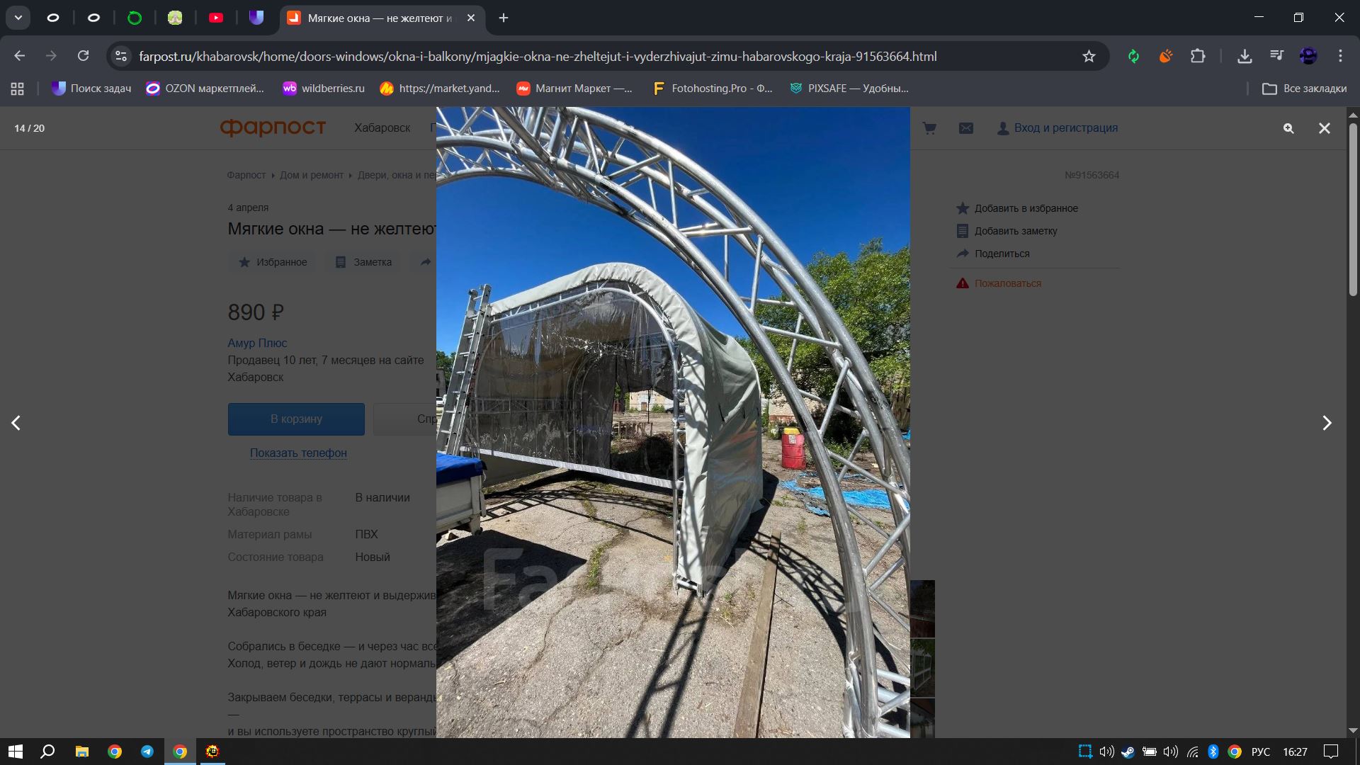Viewport: 1360px width, 765px height.
Task: Open Chrome downloads icon
Action: pos(1245,56)
